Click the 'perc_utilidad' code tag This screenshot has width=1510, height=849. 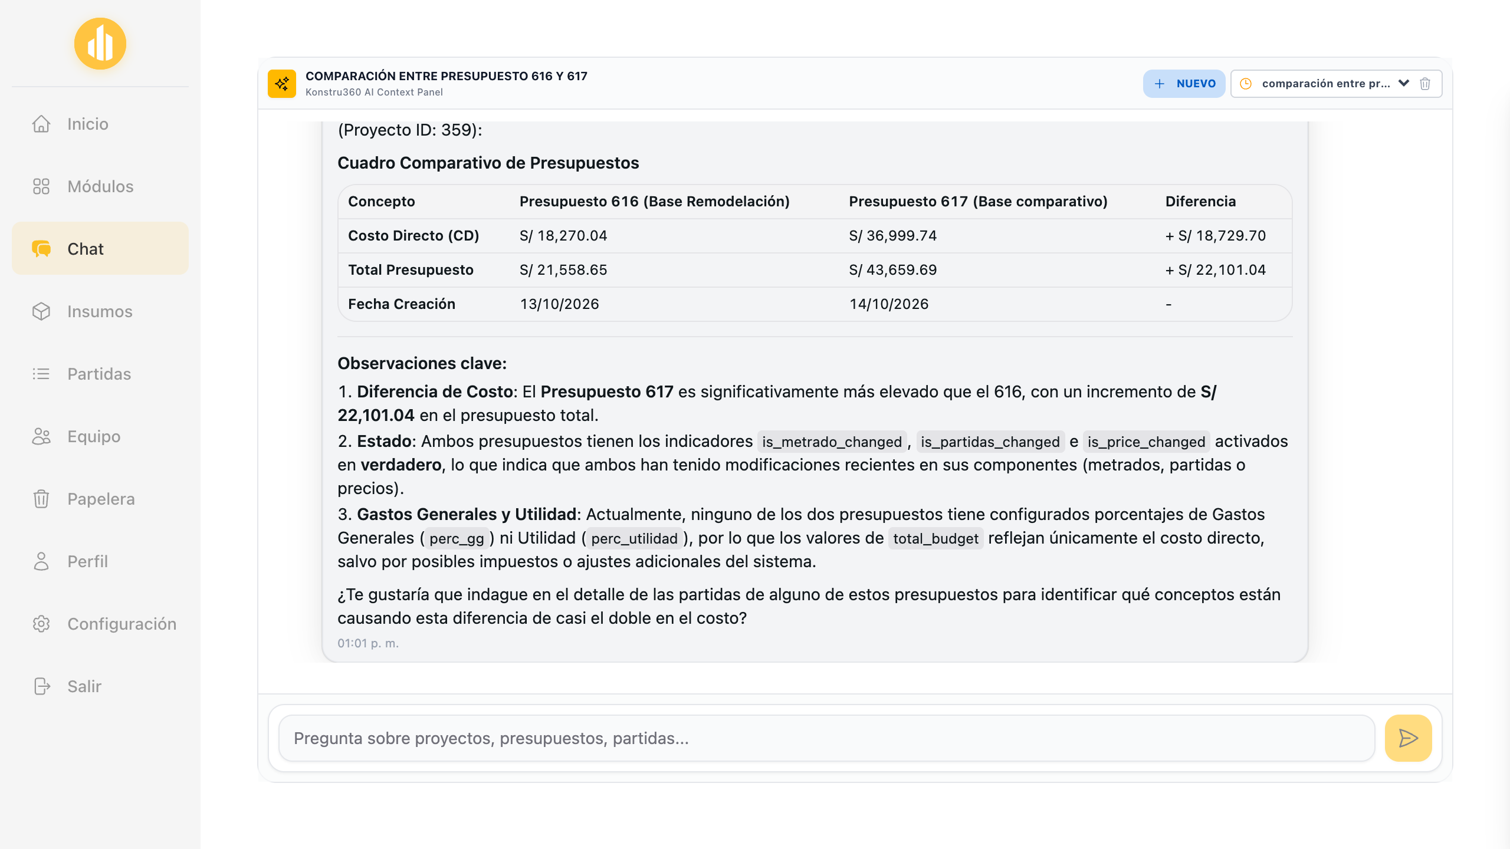(635, 538)
